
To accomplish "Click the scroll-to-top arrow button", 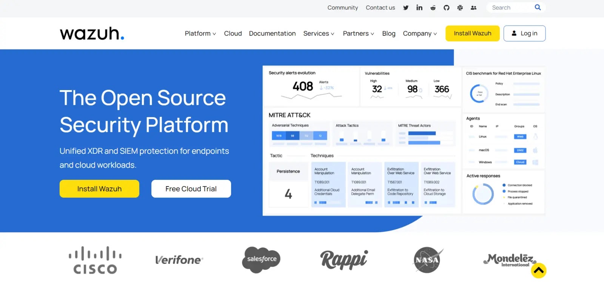I will (x=539, y=270).
